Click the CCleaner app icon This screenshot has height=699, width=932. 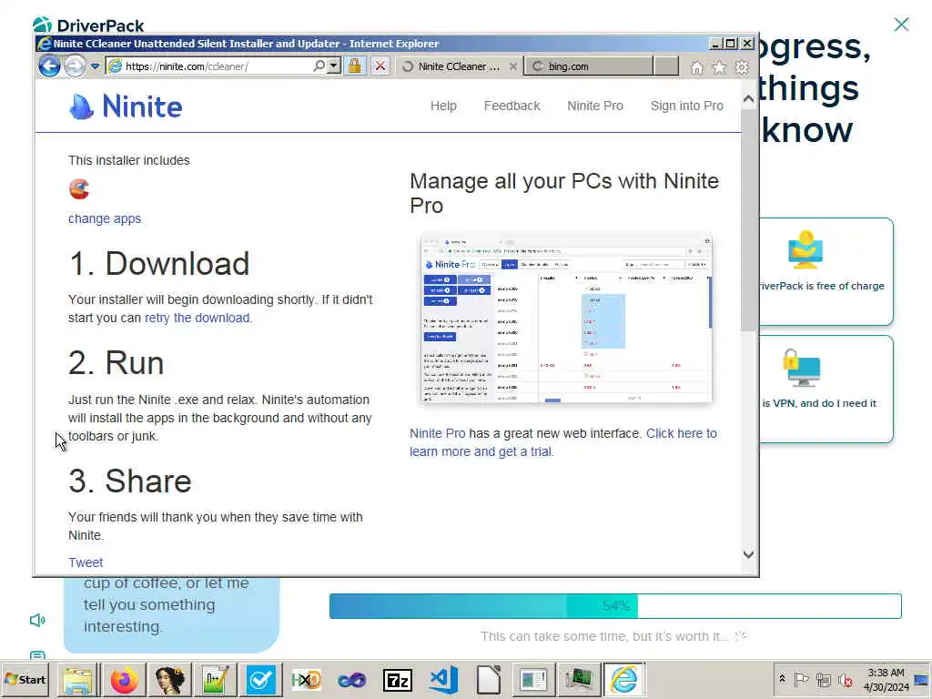pos(79,189)
